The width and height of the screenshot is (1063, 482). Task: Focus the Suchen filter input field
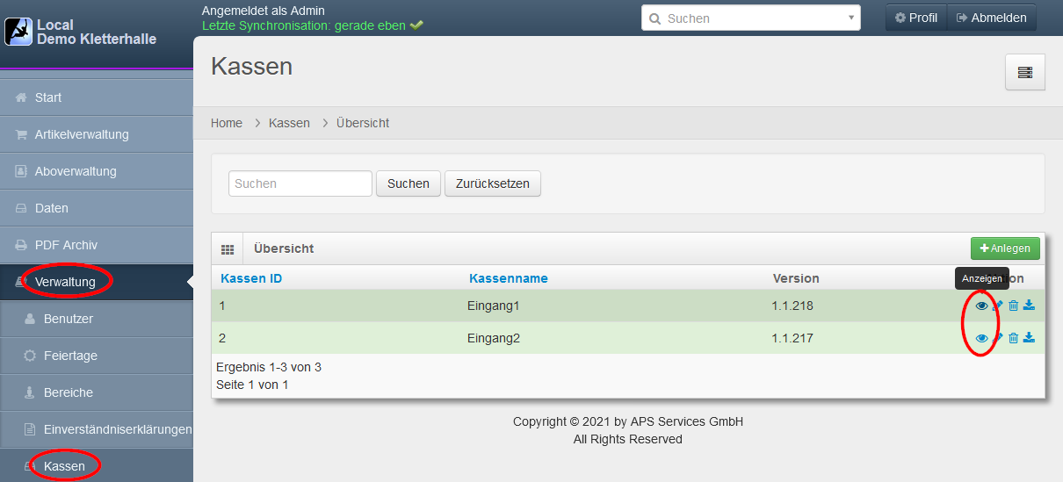(300, 183)
